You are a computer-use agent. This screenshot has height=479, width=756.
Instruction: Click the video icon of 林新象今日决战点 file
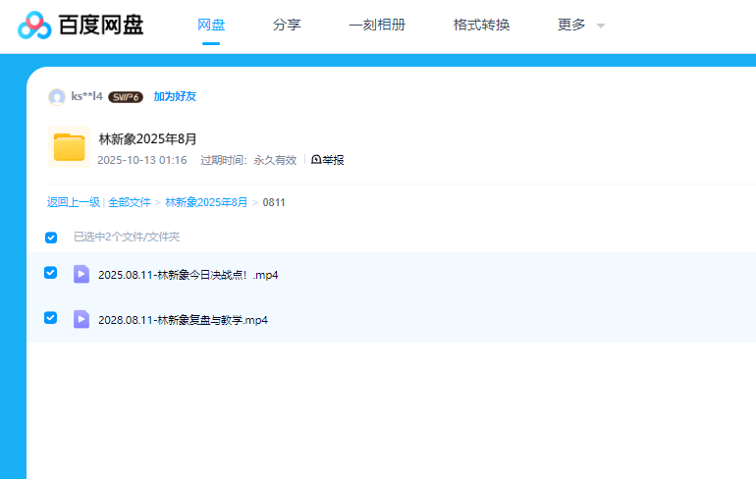click(81, 274)
